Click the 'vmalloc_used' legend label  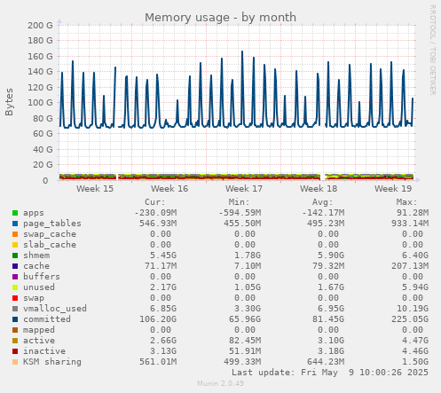pos(55,309)
